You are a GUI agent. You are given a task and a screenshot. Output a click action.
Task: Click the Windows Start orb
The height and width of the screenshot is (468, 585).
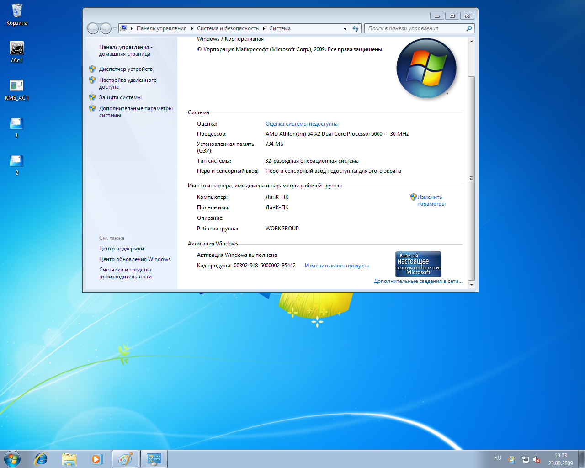pyautogui.click(x=12, y=459)
